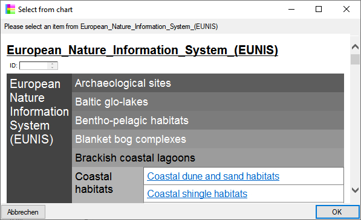Click the scrollbar down arrow
The image size is (361, 220).
click(x=355, y=190)
